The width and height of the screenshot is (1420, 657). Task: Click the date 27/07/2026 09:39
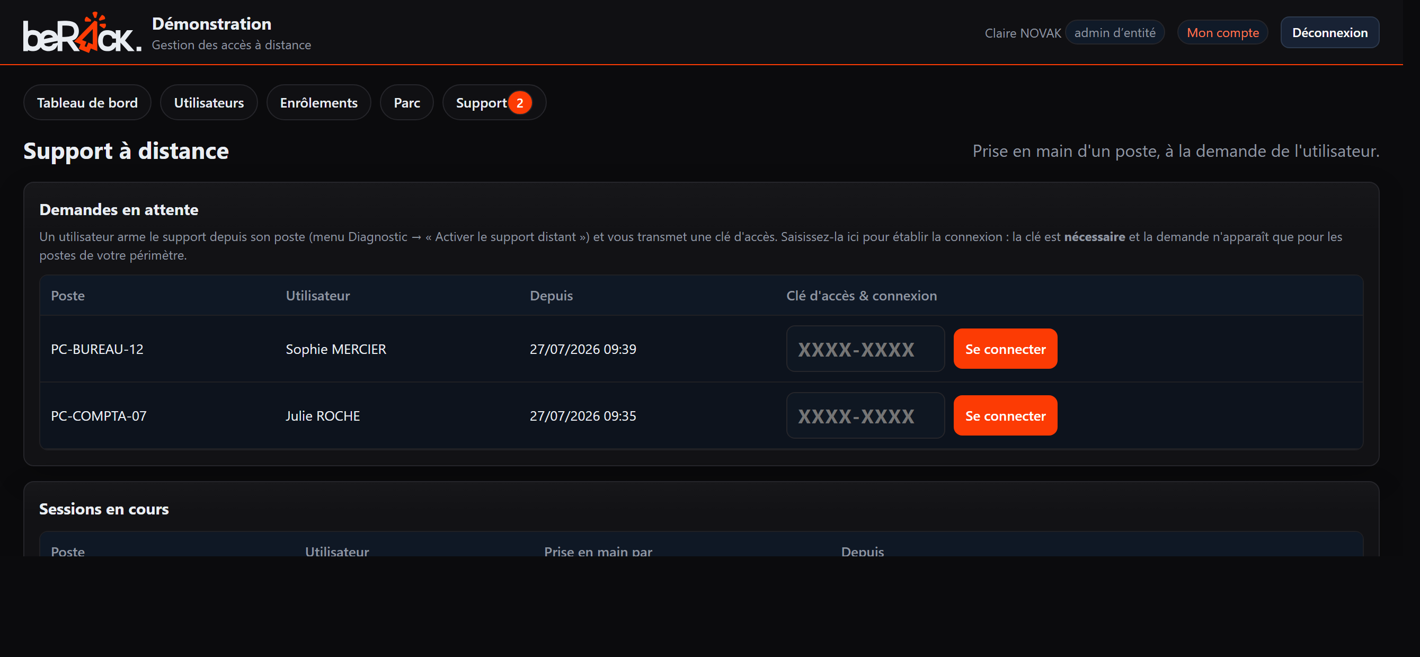coord(583,349)
